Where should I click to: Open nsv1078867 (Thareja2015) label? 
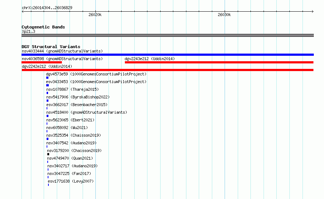point(72,89)
